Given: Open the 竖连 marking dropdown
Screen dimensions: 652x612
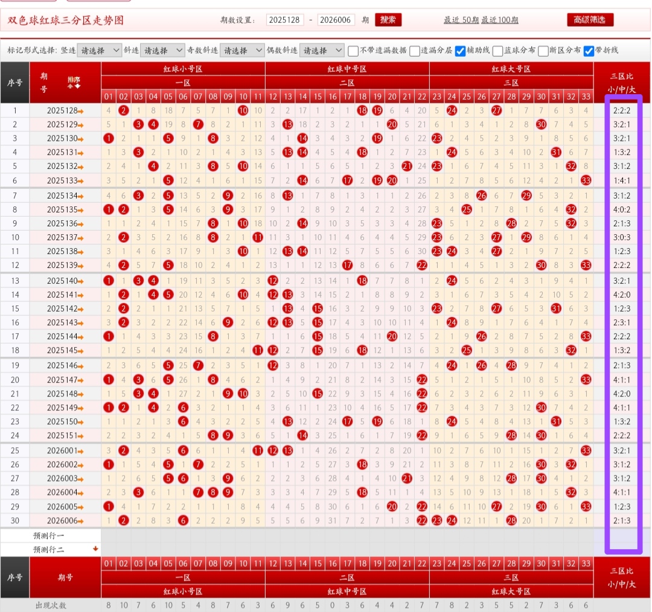Looking at the screenshot, I should (100, 50).
